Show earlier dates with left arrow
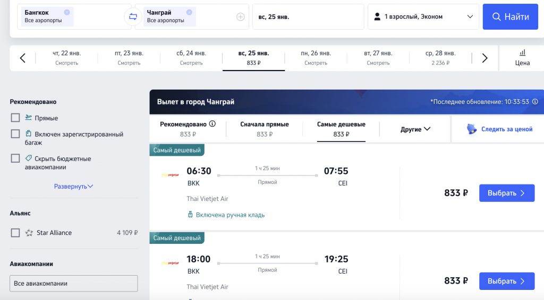This screenshot has width=544, height=300. [22, 58]
